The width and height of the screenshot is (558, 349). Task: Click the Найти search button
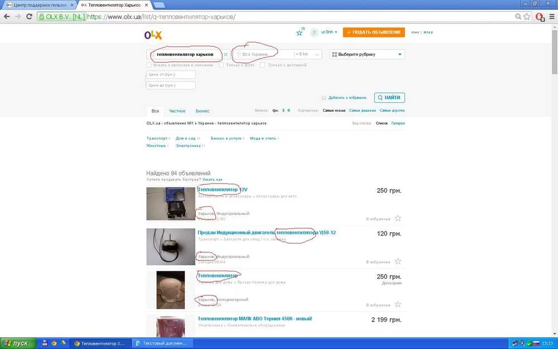tap(389, 98)
